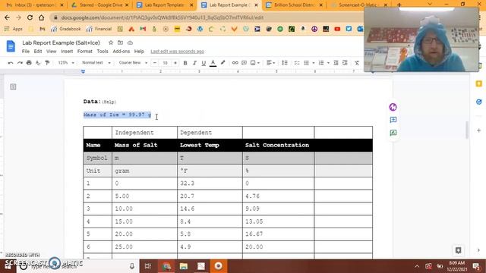This screenshot has height=273, width=486.
Task: Open the View menu
Action: (51, 52)
